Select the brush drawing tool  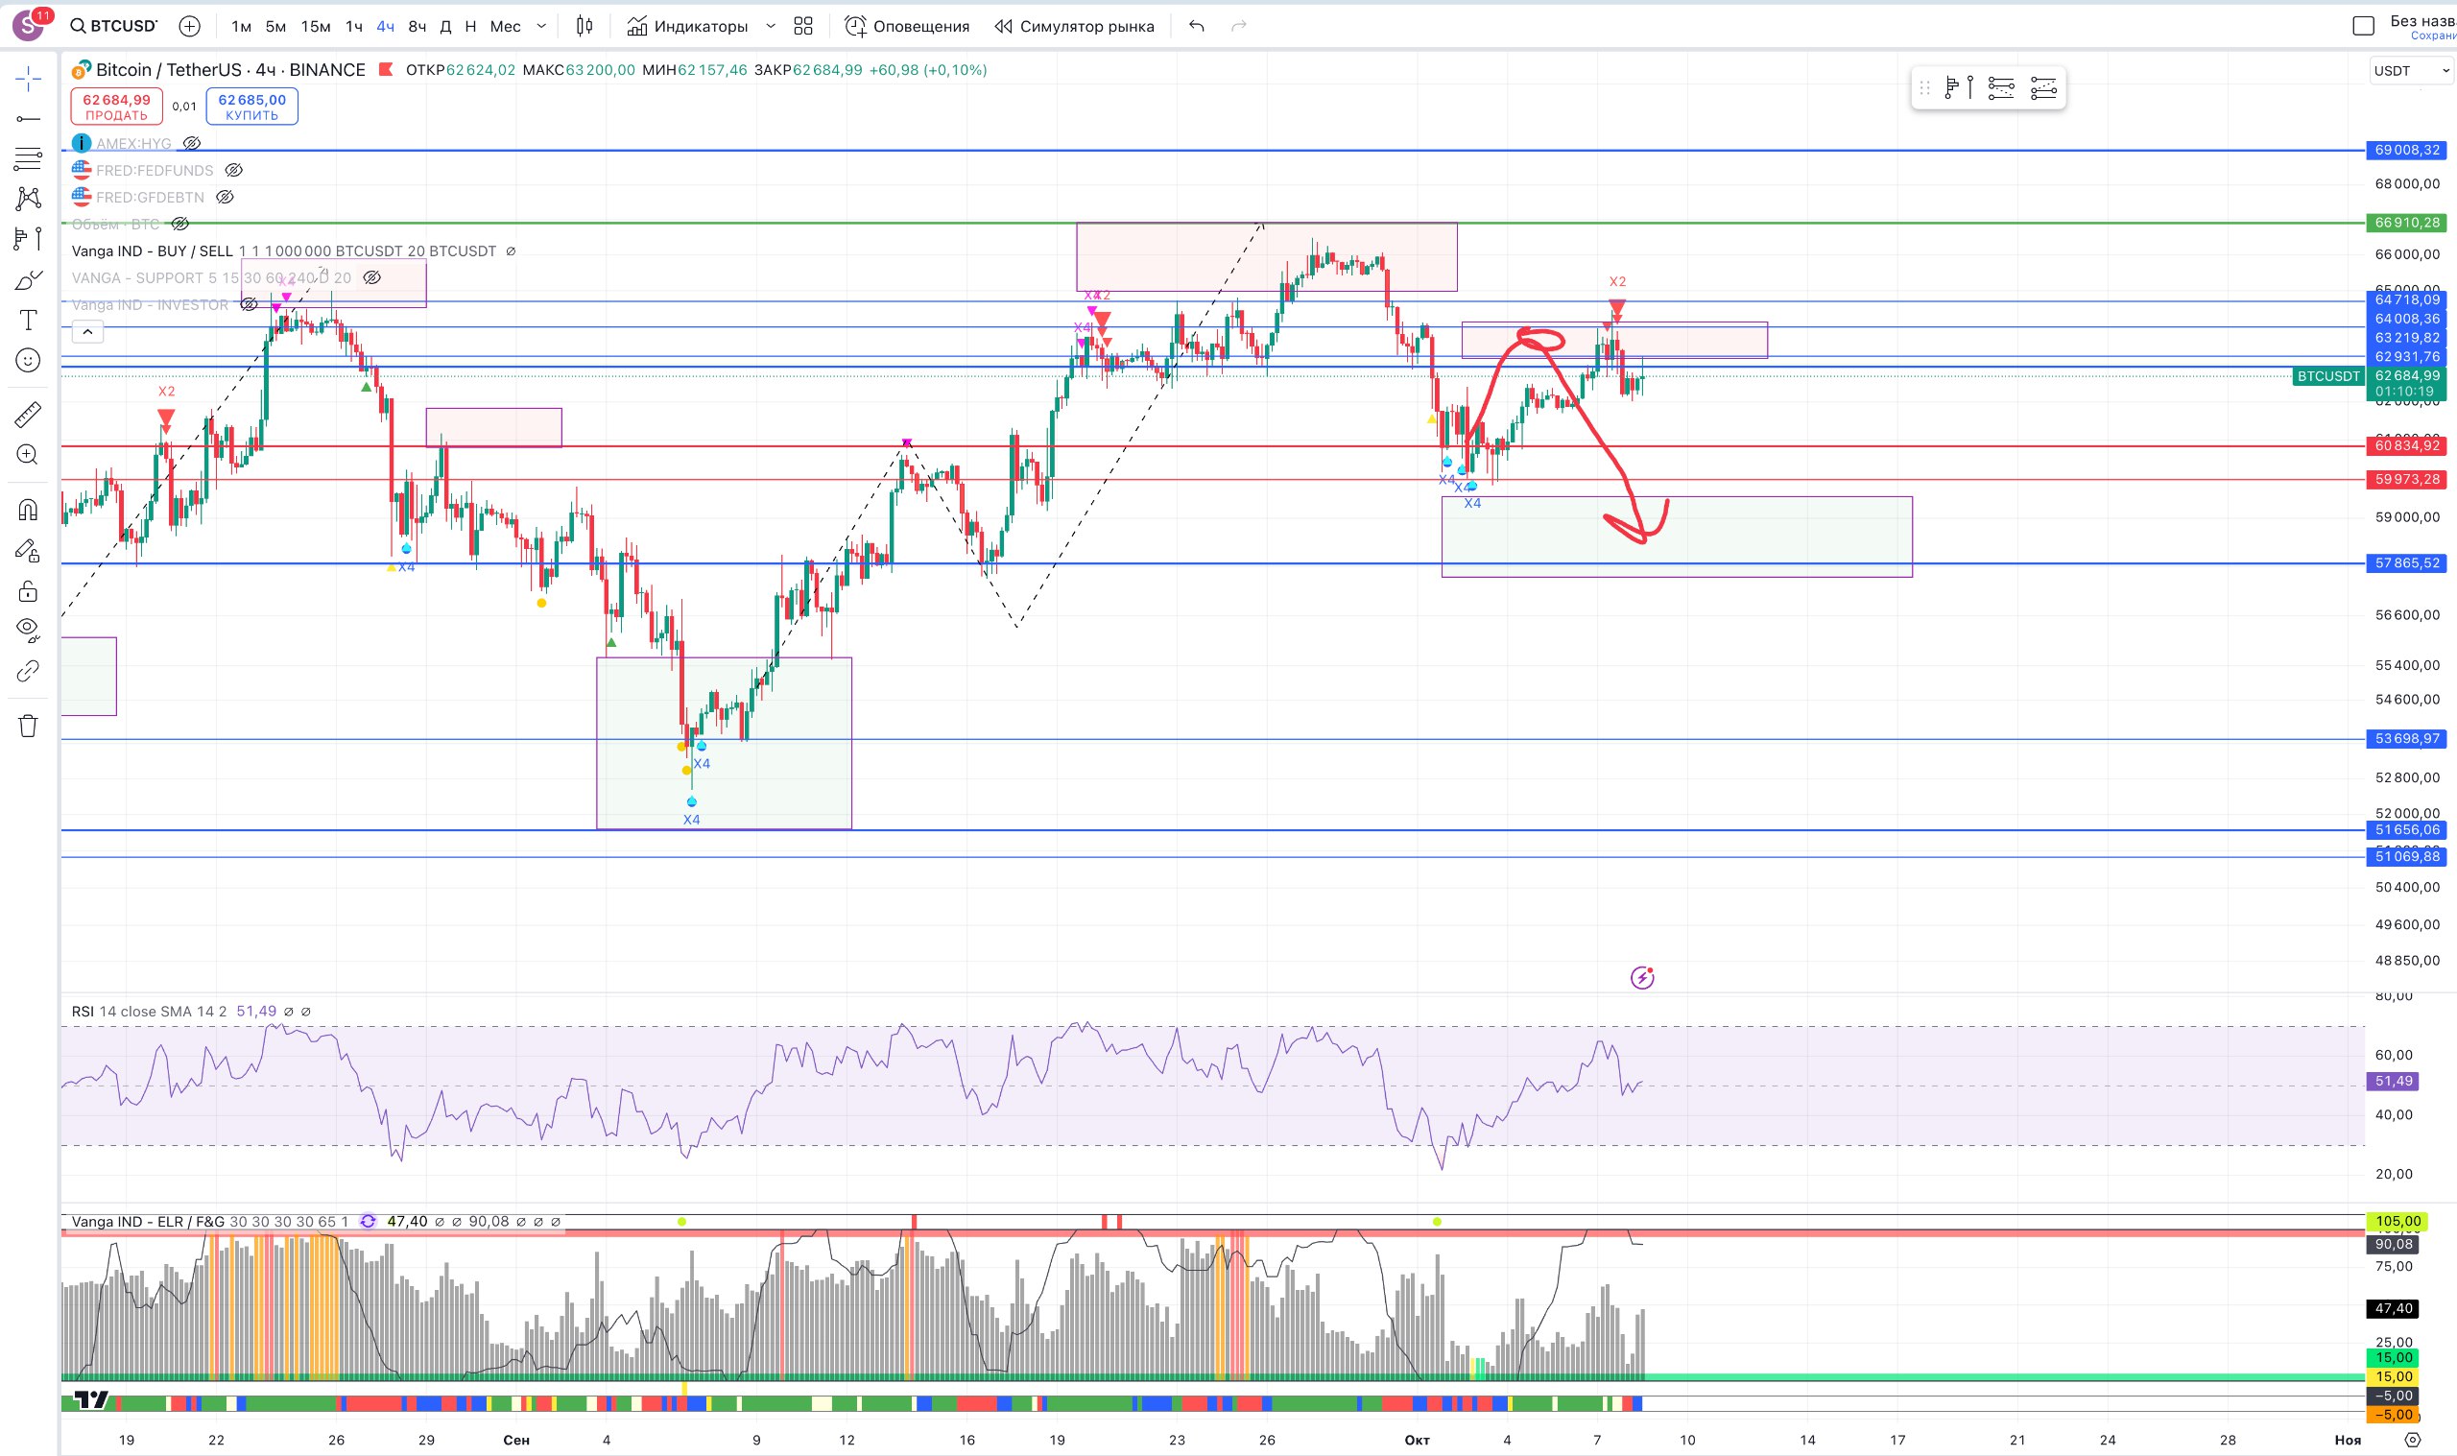(29, 280)
